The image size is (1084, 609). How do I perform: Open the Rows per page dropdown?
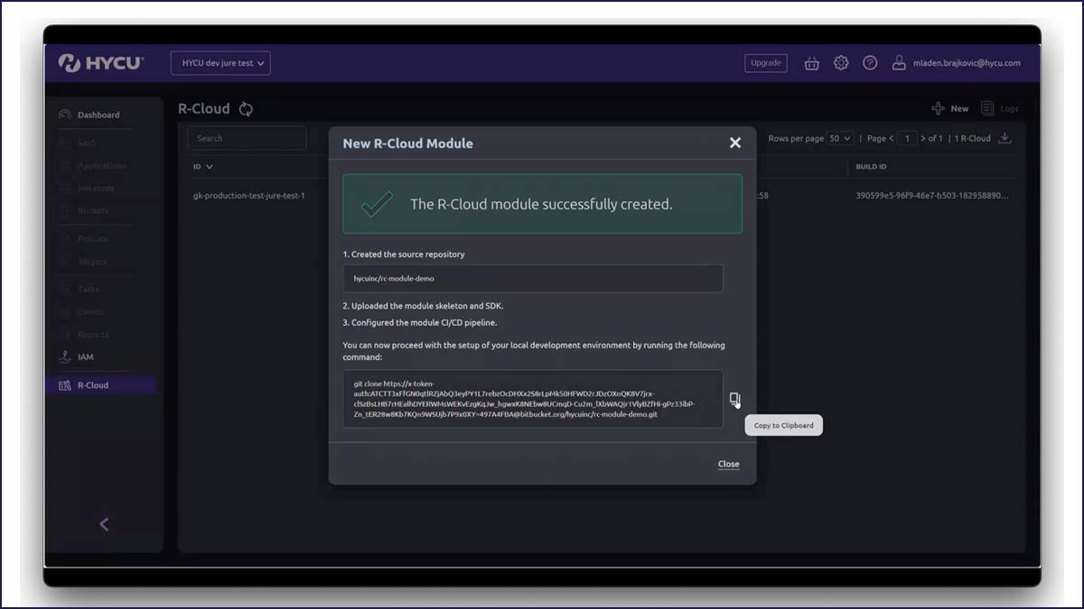(840, 138)
